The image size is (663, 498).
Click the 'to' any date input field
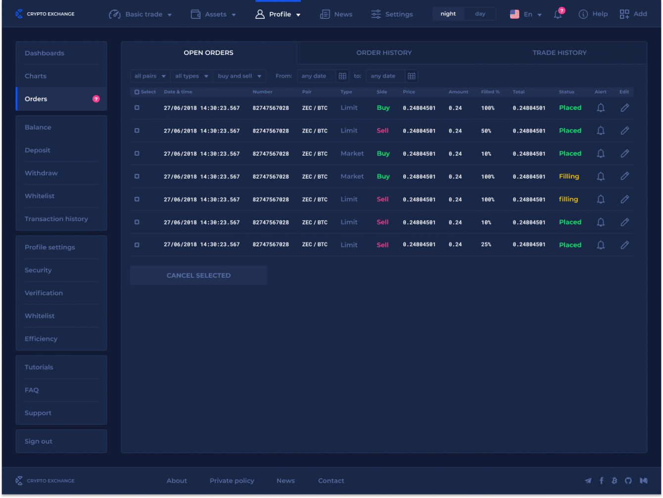click(385, 76)
